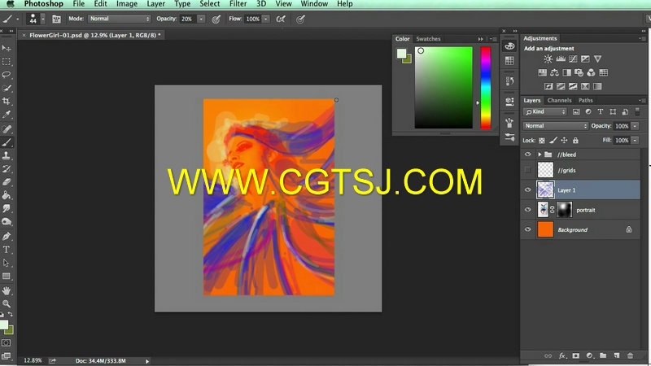Screen dimensions: 651x366
Task: Delete layer trash icon
Action: click(630, 355)
